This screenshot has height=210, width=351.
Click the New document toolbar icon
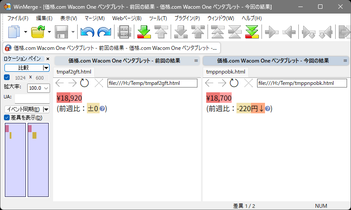(14, 31)
